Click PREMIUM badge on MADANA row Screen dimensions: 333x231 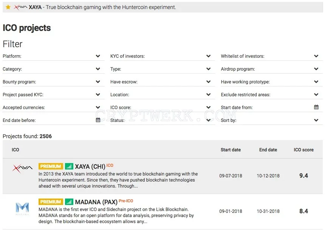pyautogui.click(x=51, y=202)
